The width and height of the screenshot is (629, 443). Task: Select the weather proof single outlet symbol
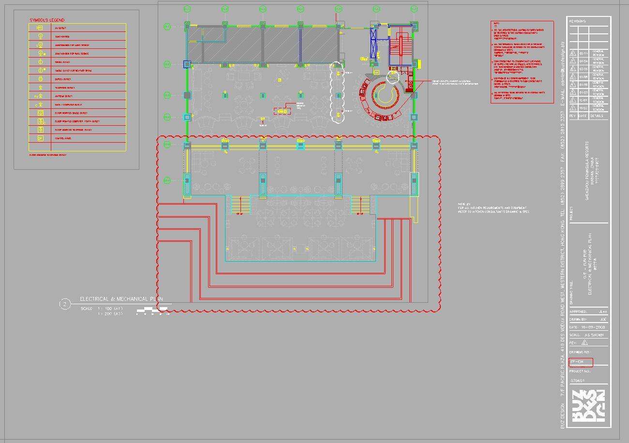(41, 70)
